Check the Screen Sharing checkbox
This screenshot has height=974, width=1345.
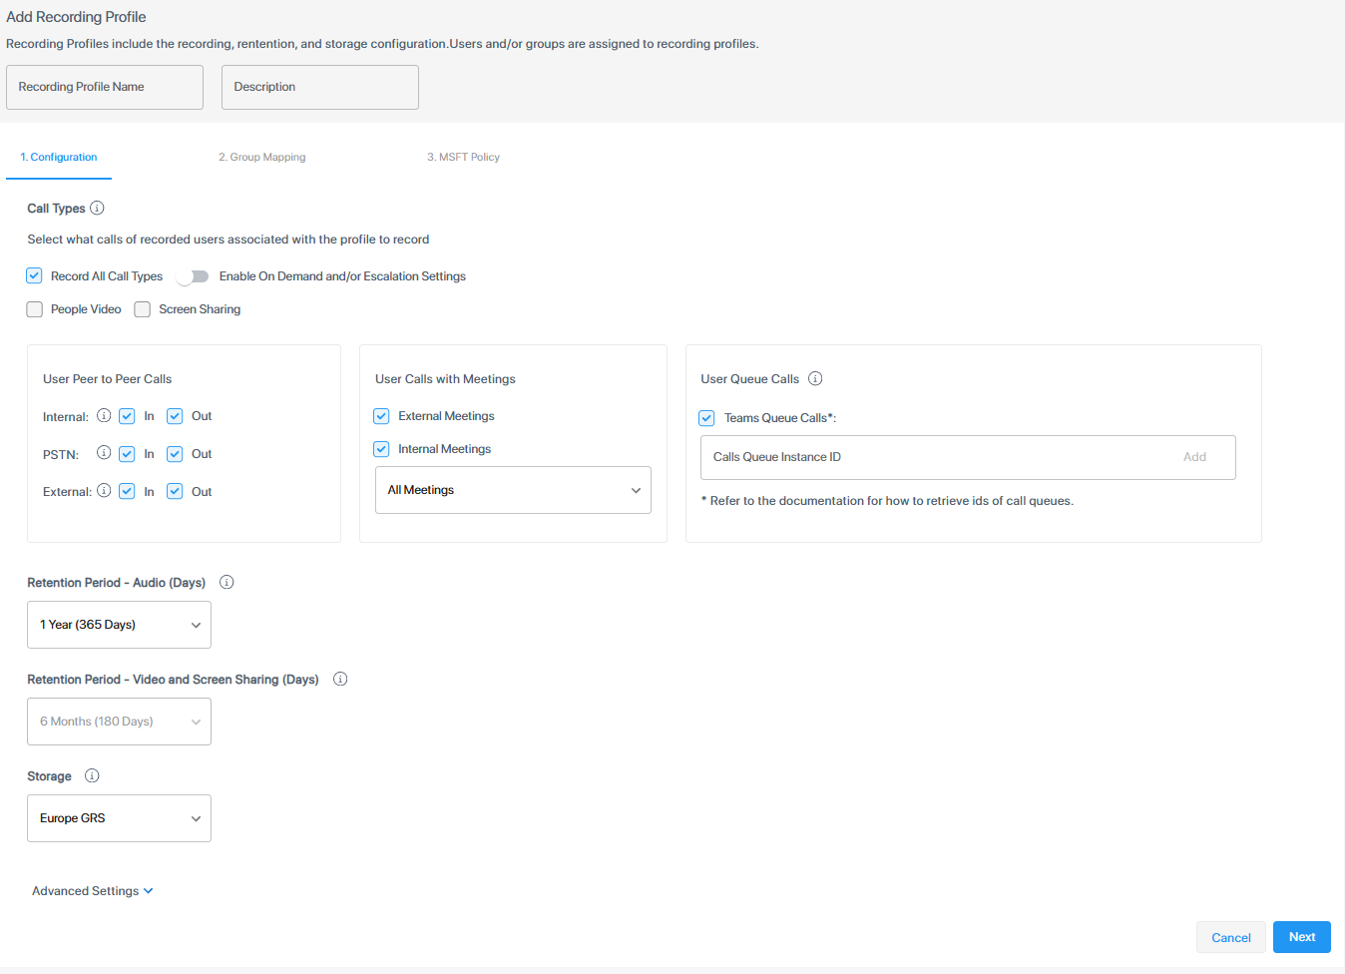coord(143,309)
